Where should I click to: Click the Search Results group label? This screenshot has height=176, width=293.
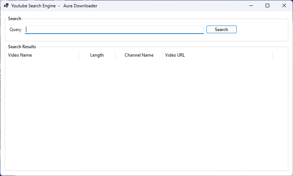pyautogui.click(x=22, y=47)
